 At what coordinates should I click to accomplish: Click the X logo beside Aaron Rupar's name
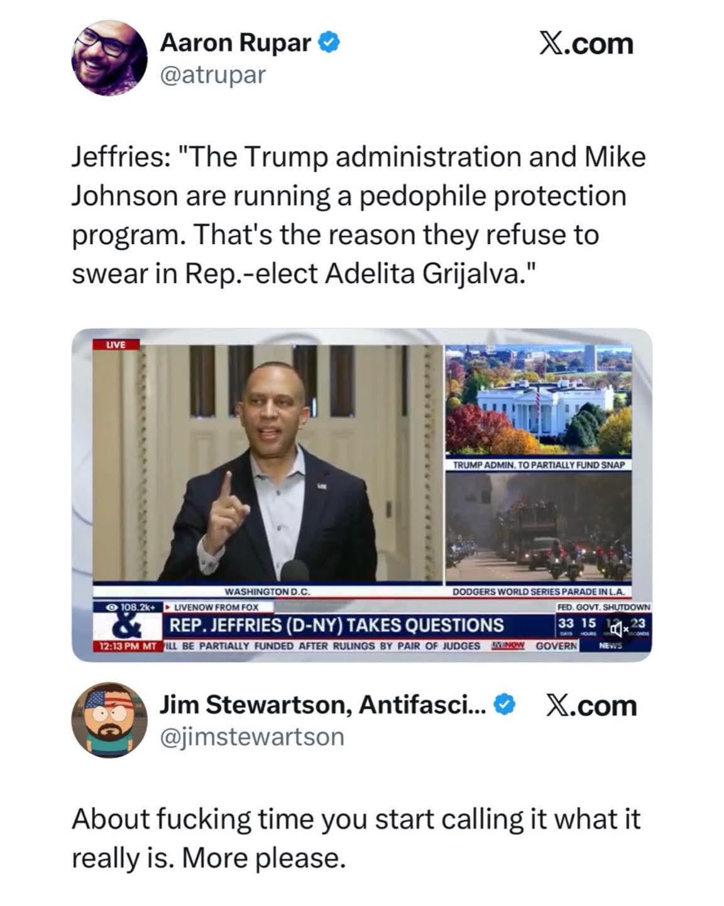586,44
